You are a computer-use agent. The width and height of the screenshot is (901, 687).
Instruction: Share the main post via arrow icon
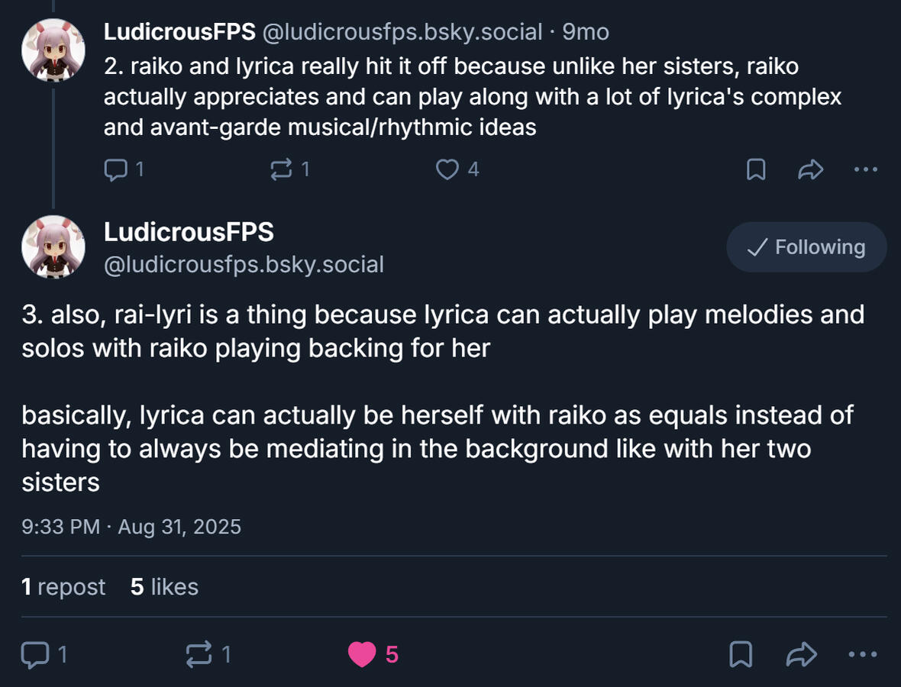click(801, 654)
